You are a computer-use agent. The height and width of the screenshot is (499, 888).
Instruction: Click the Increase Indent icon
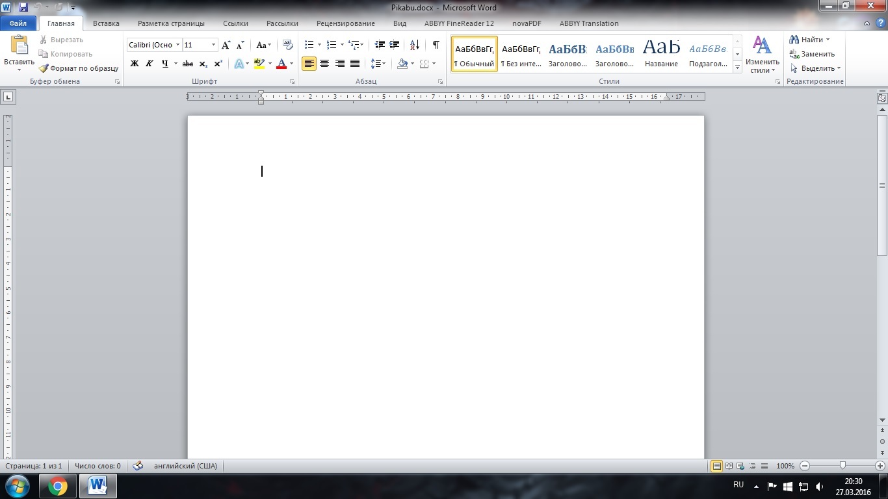(395, 45)
